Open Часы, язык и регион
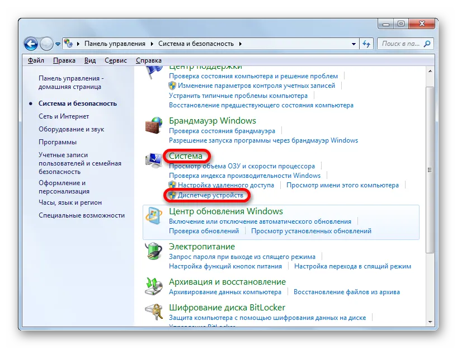The height and width of the screenshot is (349, 457). click(70, 202)
